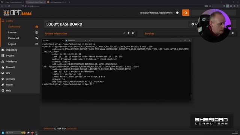The image size is (240, 135).
Task: Open the Dashboard menu entry
Action: click(14, 27)
